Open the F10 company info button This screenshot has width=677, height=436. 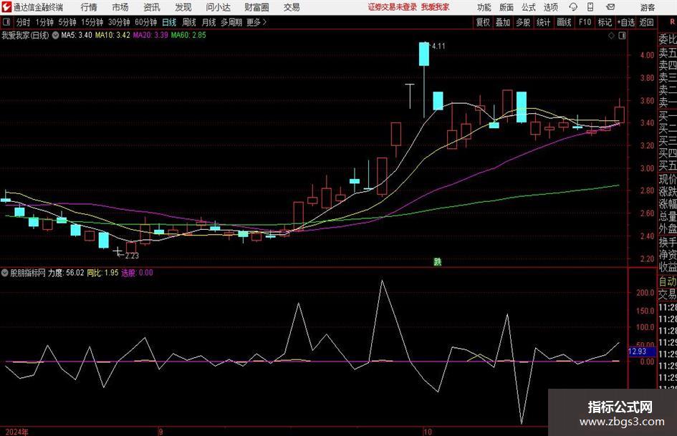coord(585,22)
